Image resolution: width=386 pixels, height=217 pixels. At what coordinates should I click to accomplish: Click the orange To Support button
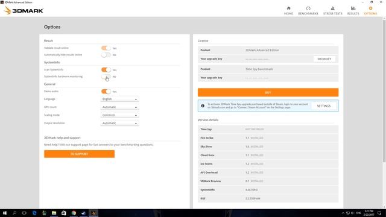[x=79, y=154]
